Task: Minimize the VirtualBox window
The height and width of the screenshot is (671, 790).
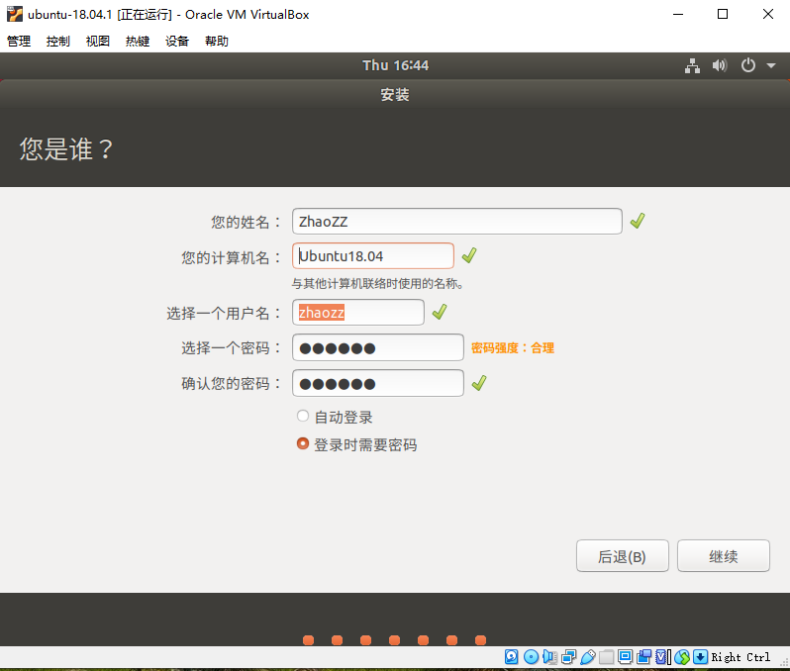Action: (678, 14)
